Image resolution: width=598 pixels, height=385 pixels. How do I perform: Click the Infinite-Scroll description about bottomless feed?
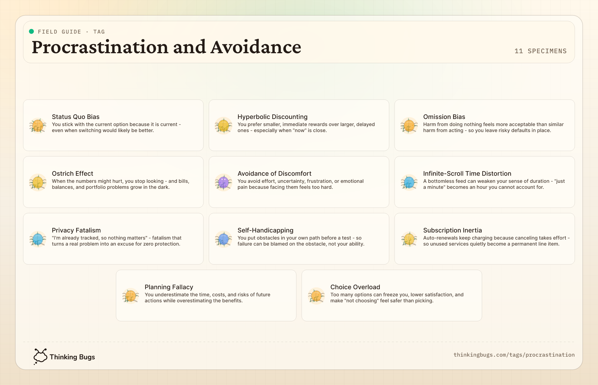click(x=494, y=184)
